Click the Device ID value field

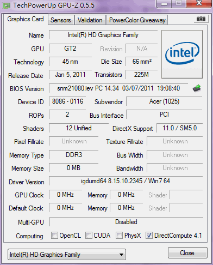point(67,101)
